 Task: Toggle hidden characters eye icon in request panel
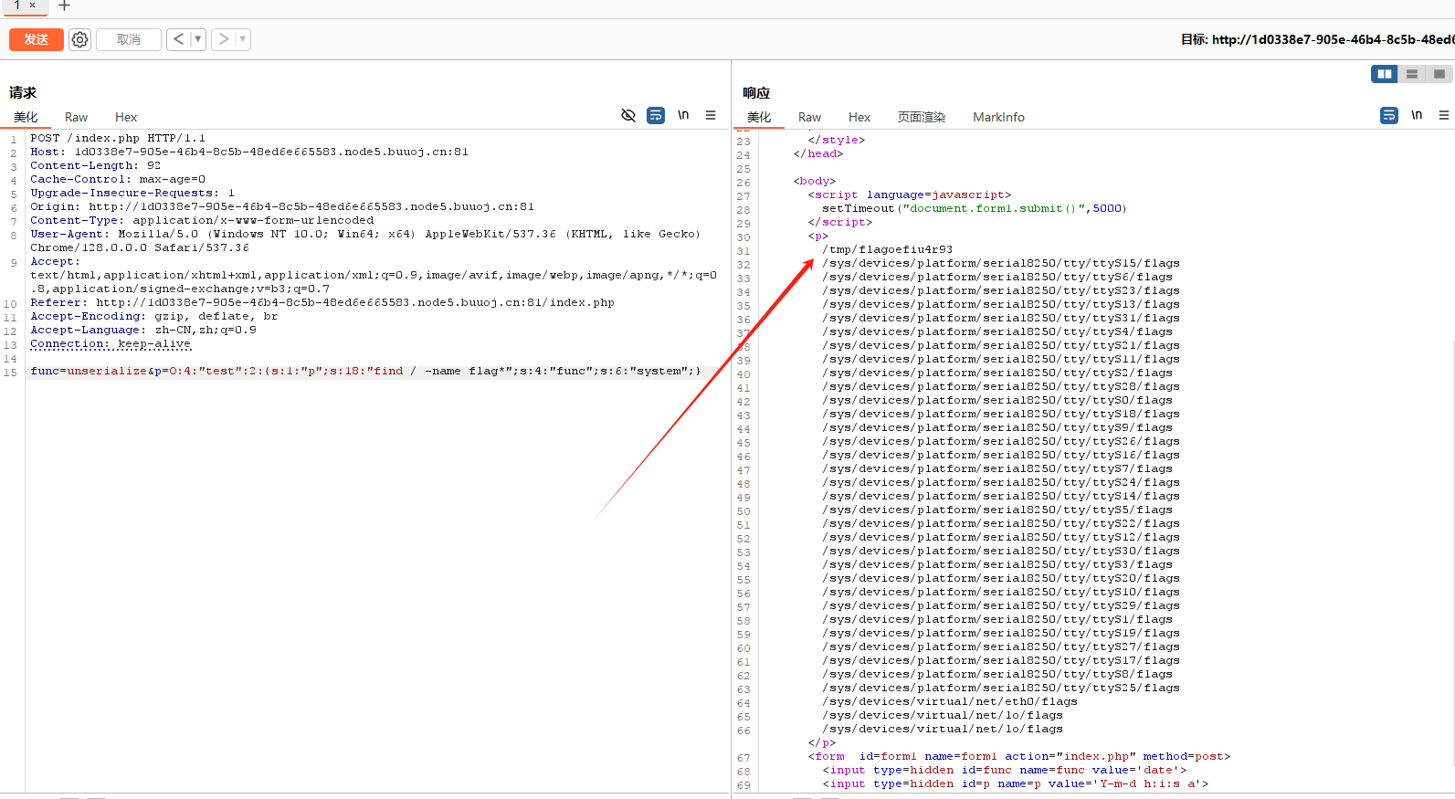coord(628,115)
